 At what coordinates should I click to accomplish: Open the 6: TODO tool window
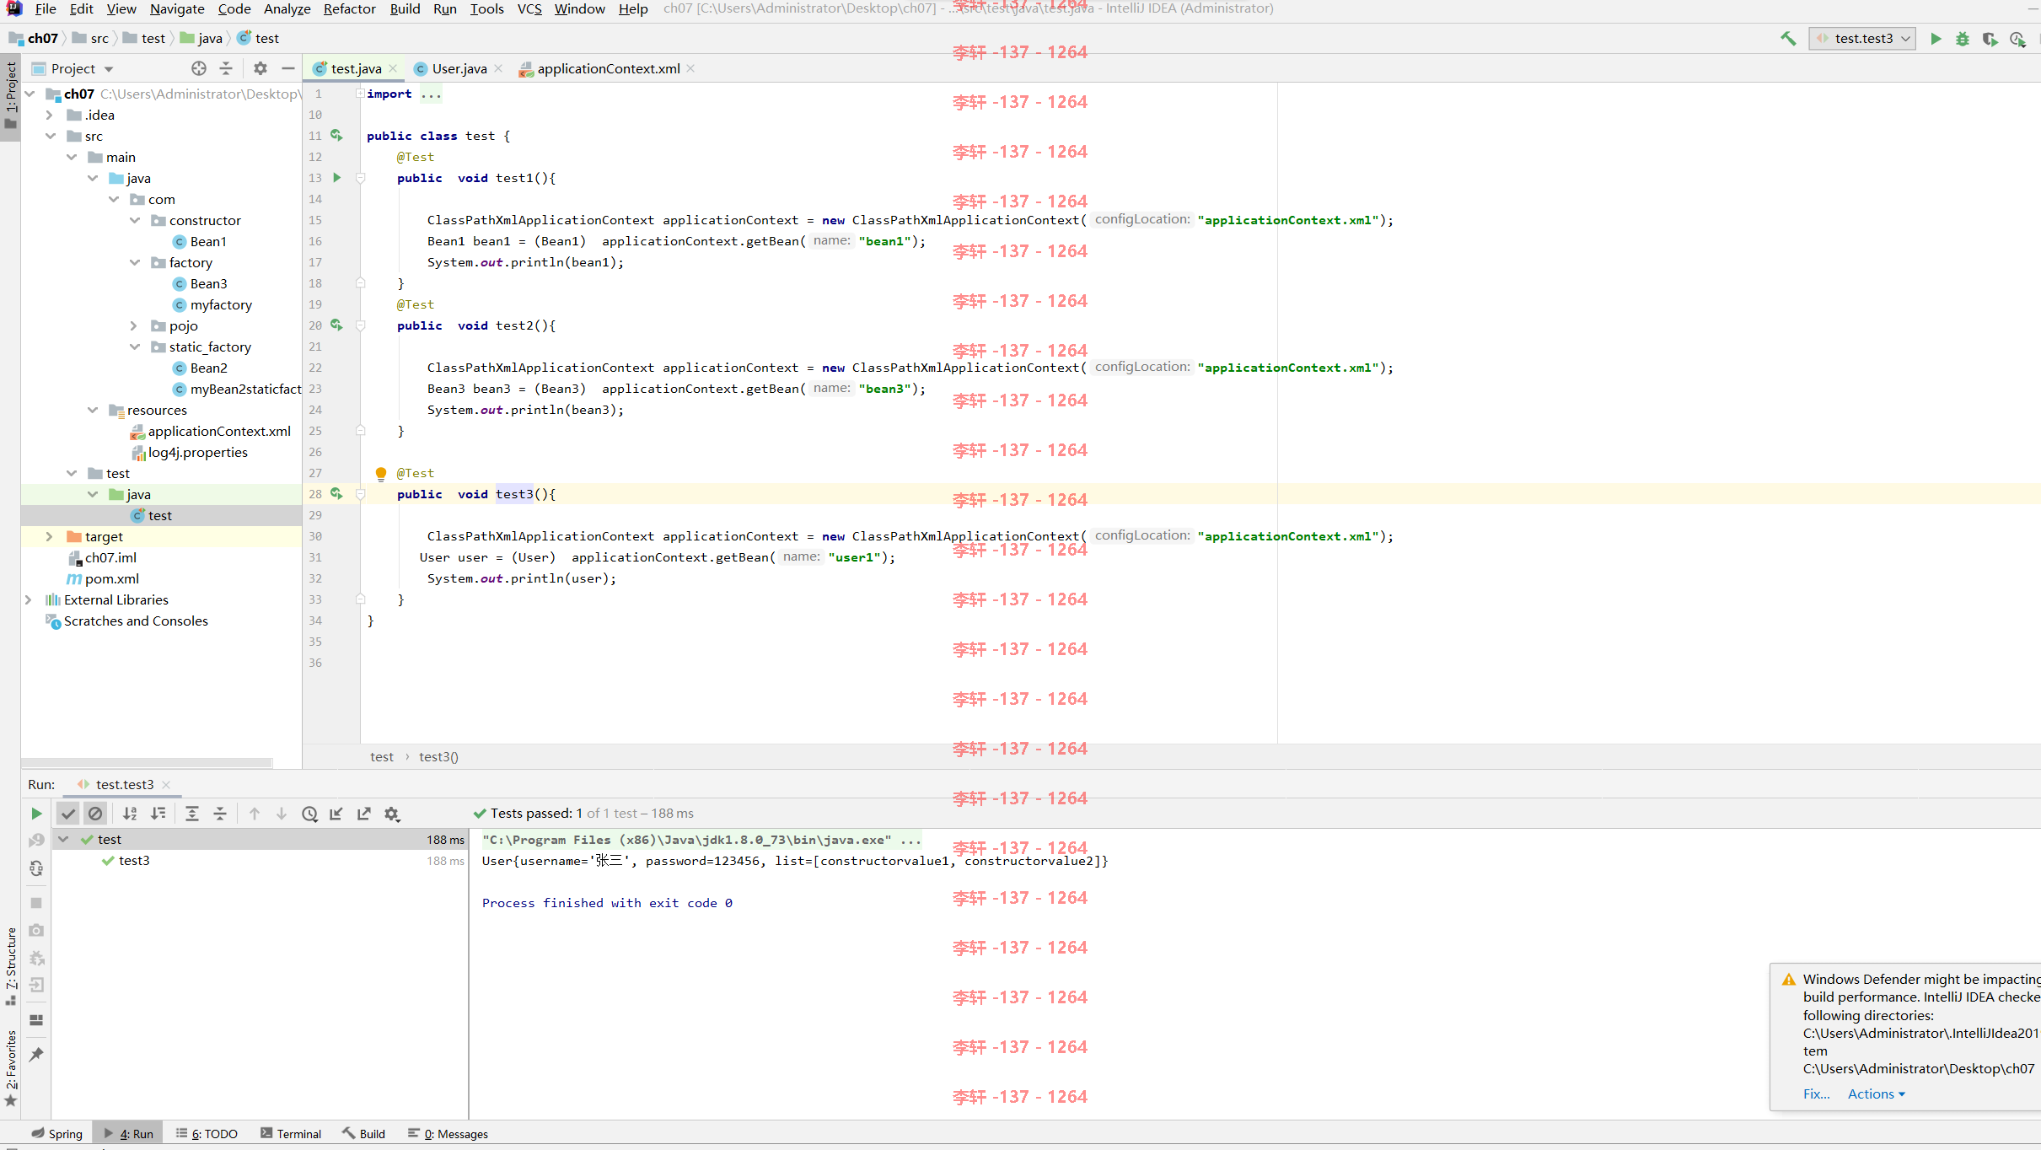[x=207, y=1134]
